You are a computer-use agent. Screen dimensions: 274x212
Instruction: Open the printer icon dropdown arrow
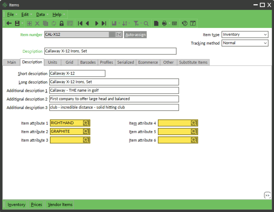click(x=169, y=23)
